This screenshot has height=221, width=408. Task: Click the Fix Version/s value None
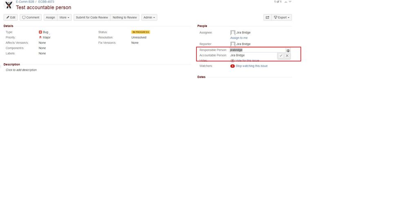coord(135,43)
